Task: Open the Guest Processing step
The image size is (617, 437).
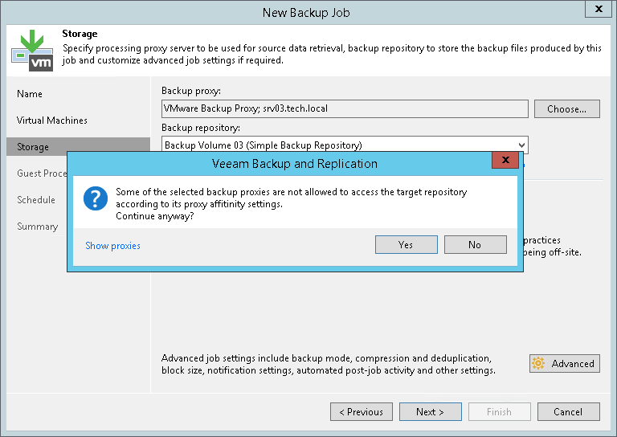Action: pyautogui.click(x=42, y=174)
